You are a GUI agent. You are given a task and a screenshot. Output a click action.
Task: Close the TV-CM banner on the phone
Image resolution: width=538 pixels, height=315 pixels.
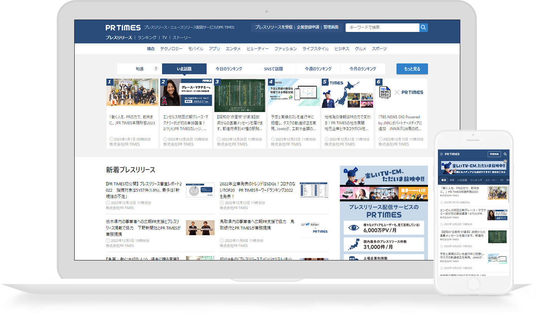(505, 161)
